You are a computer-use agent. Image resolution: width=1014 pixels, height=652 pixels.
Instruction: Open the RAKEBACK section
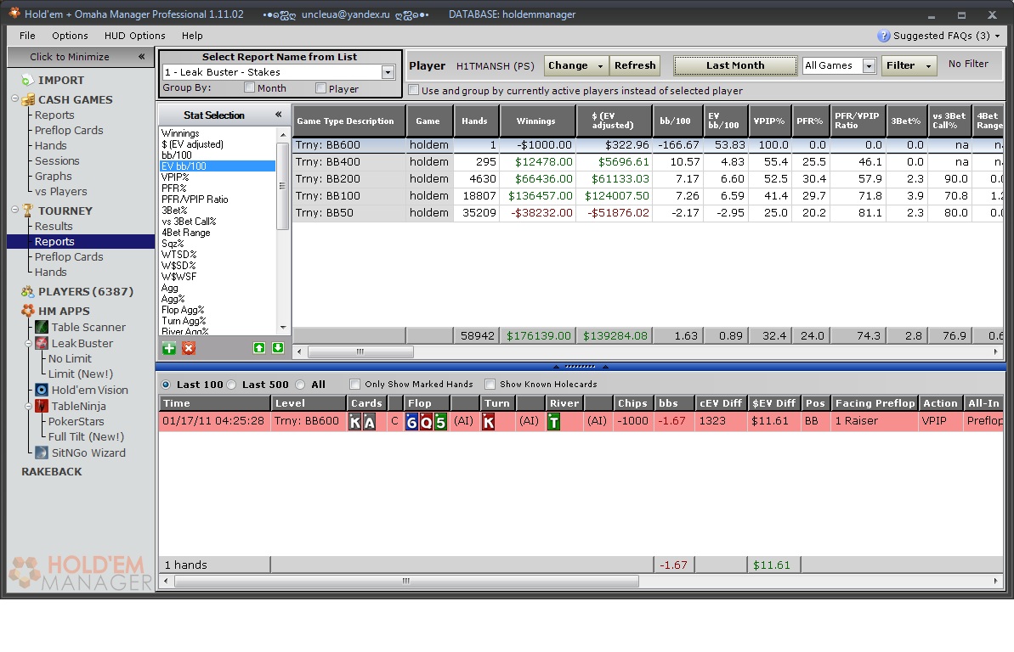(x=52, y=472)
